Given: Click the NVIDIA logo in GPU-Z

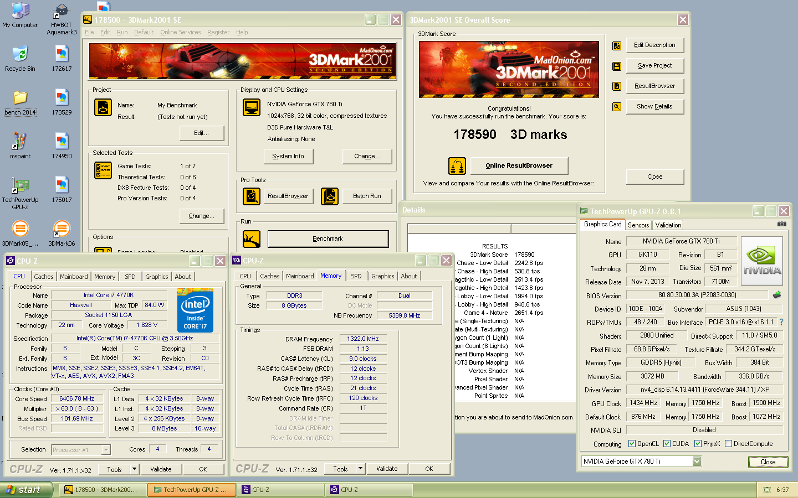Looking at the screenshot, I should [762, 261].
